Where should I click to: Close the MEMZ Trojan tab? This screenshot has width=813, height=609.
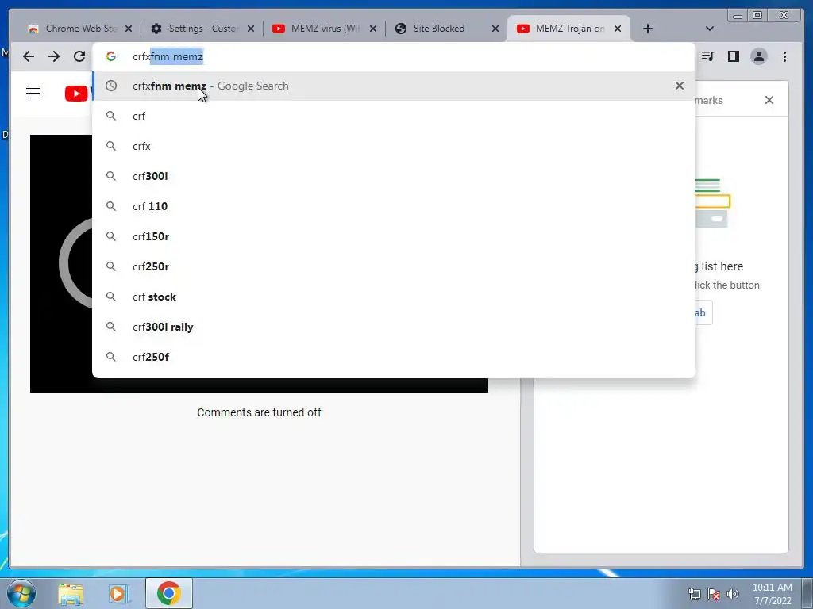[x=618, y=29]
